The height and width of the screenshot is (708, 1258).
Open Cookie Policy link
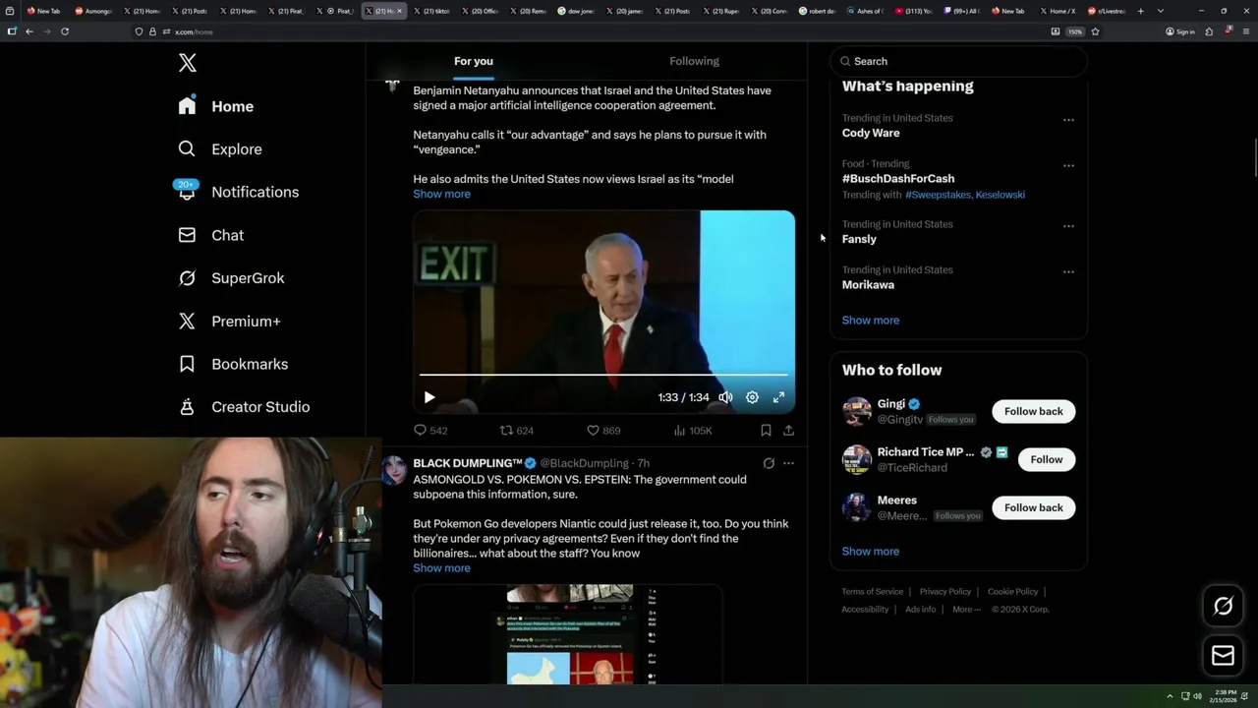point(1012,592)
